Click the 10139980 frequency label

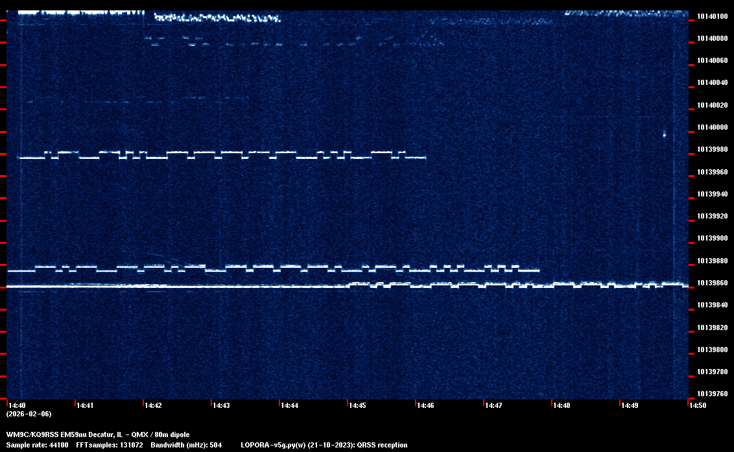[712, 149]
